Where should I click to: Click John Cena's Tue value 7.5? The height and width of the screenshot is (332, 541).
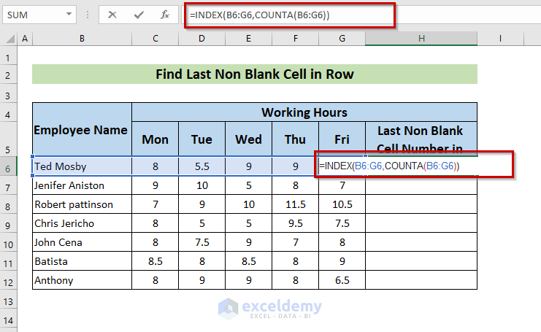click(202, 242)
